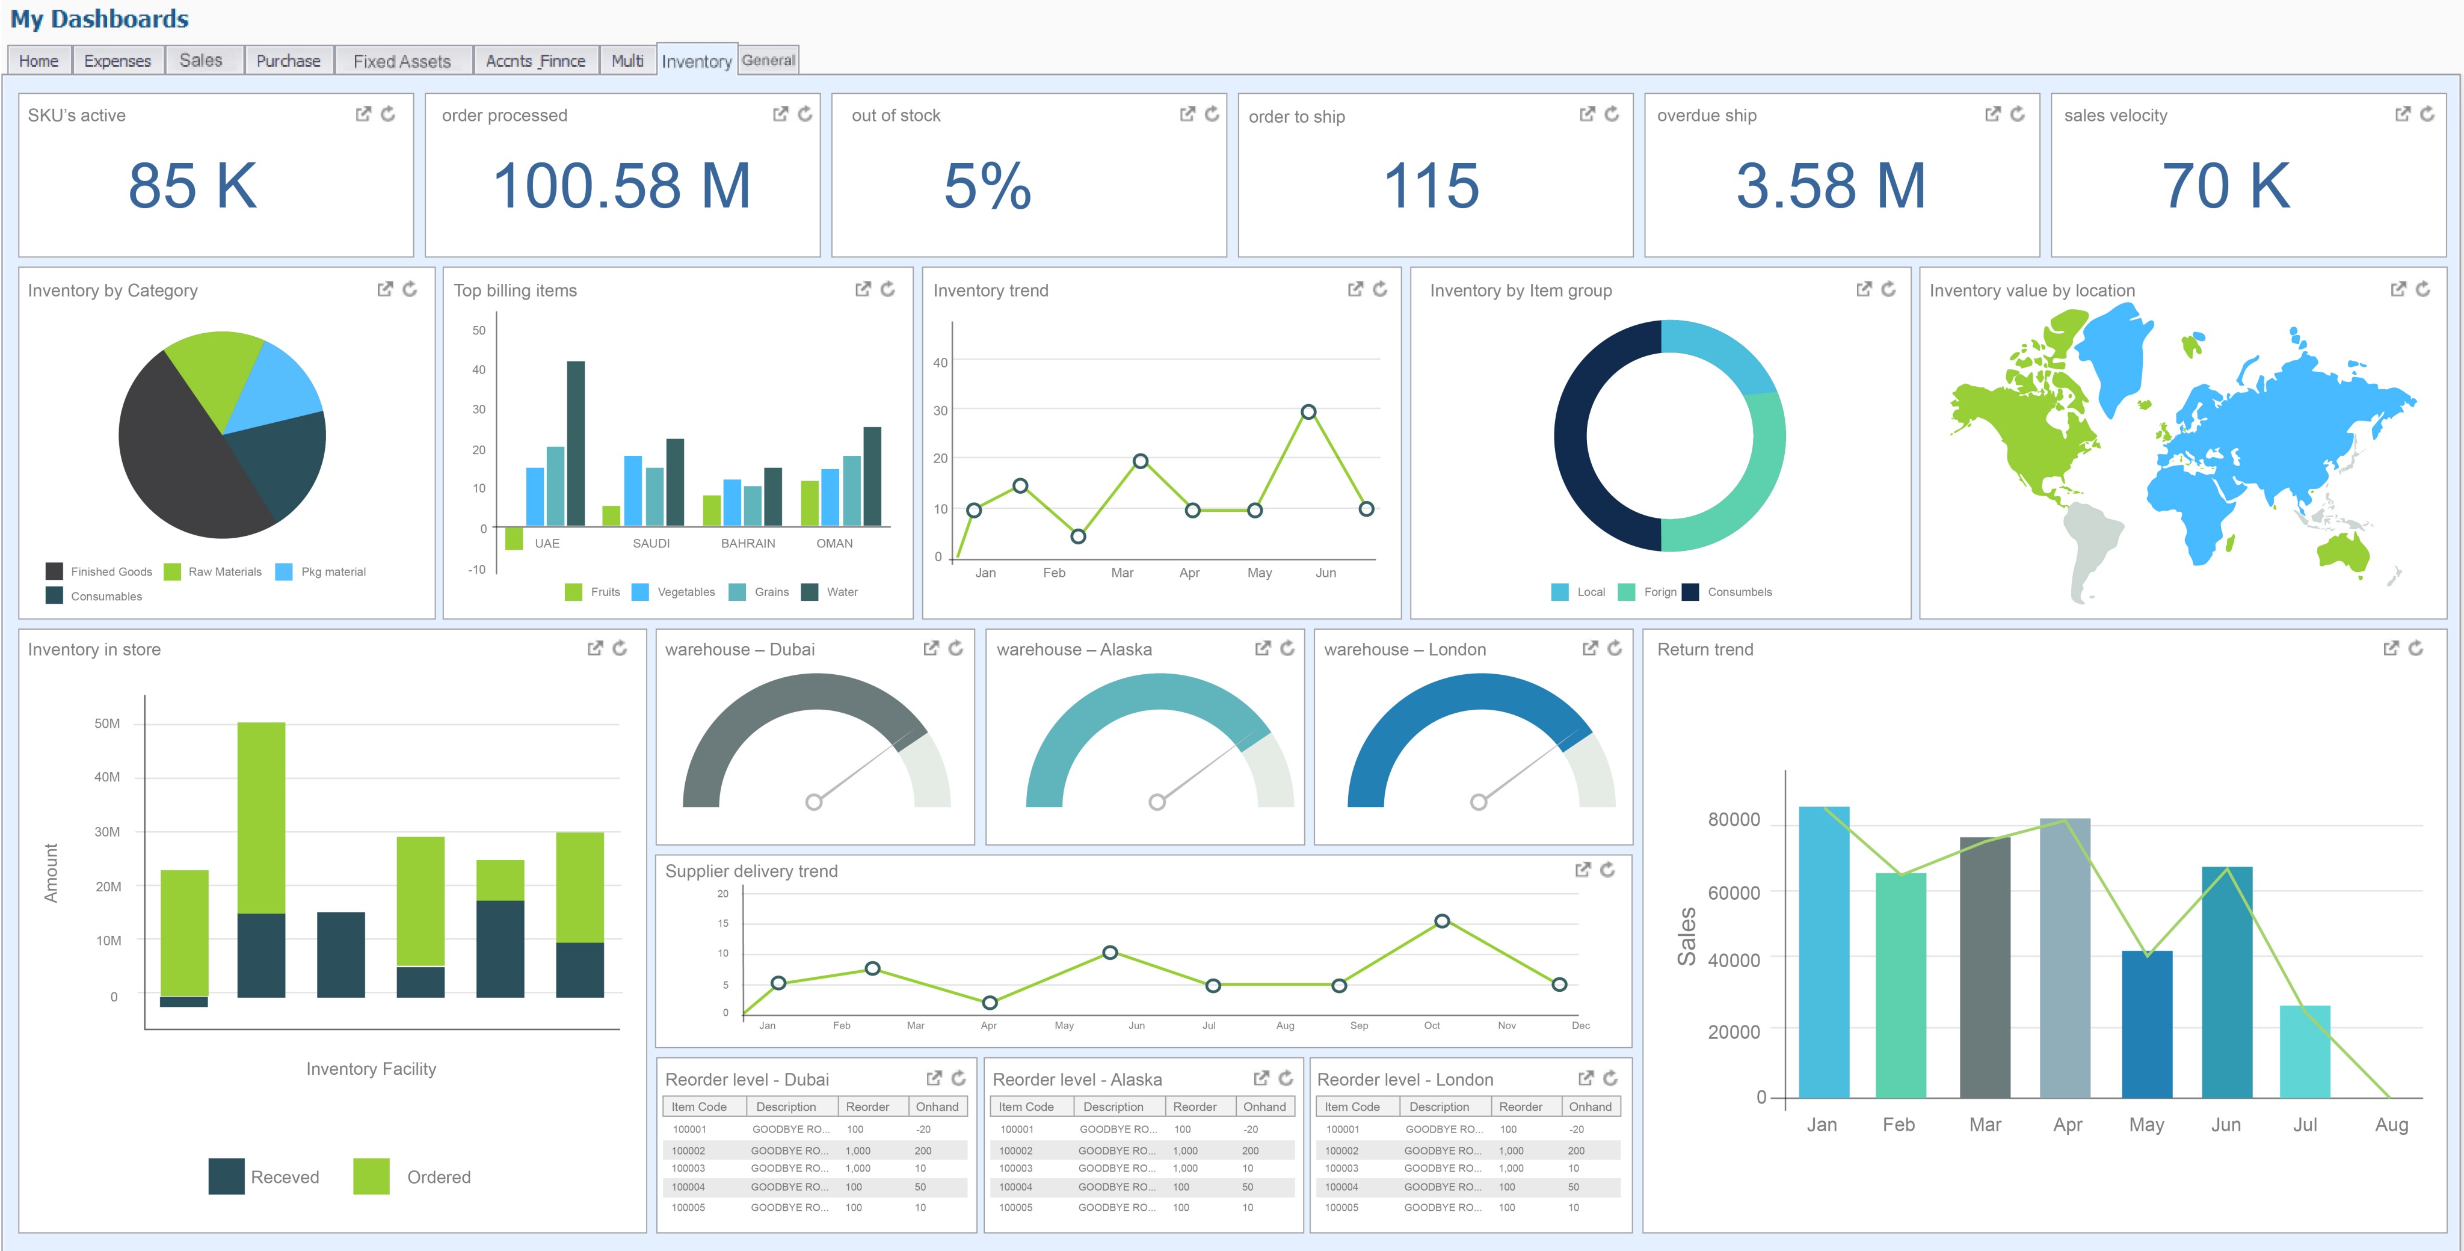The image size is (2464, 1251).
Task: Sort by Reorder column in Dubai table
Action: [x=867, y=1107]
